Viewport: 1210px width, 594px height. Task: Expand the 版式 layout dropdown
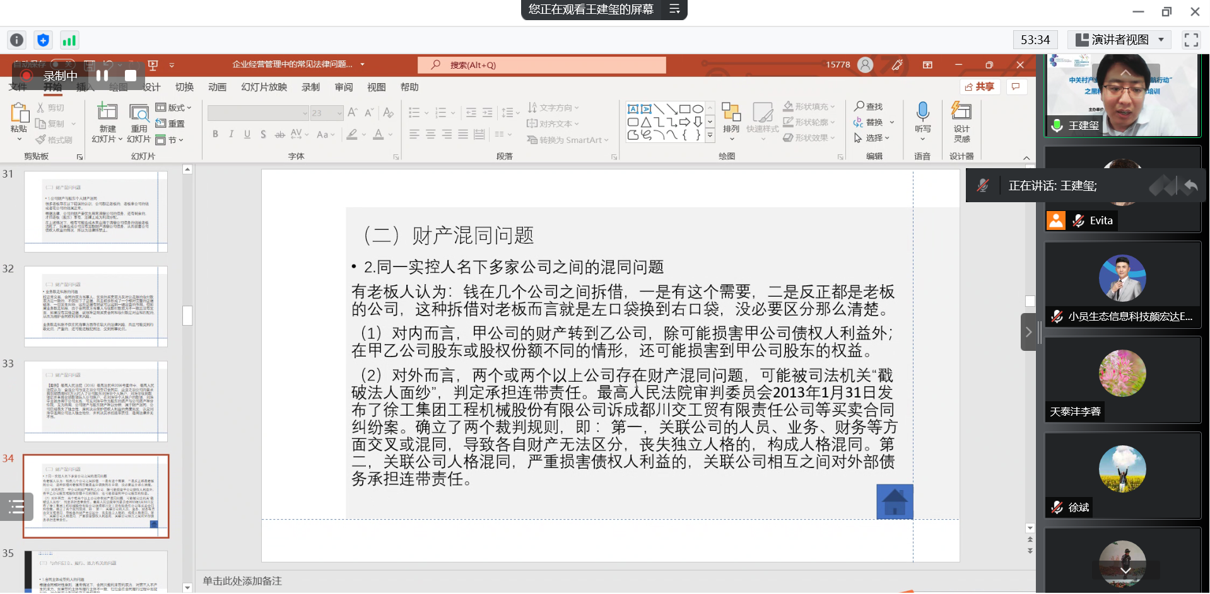173,108
